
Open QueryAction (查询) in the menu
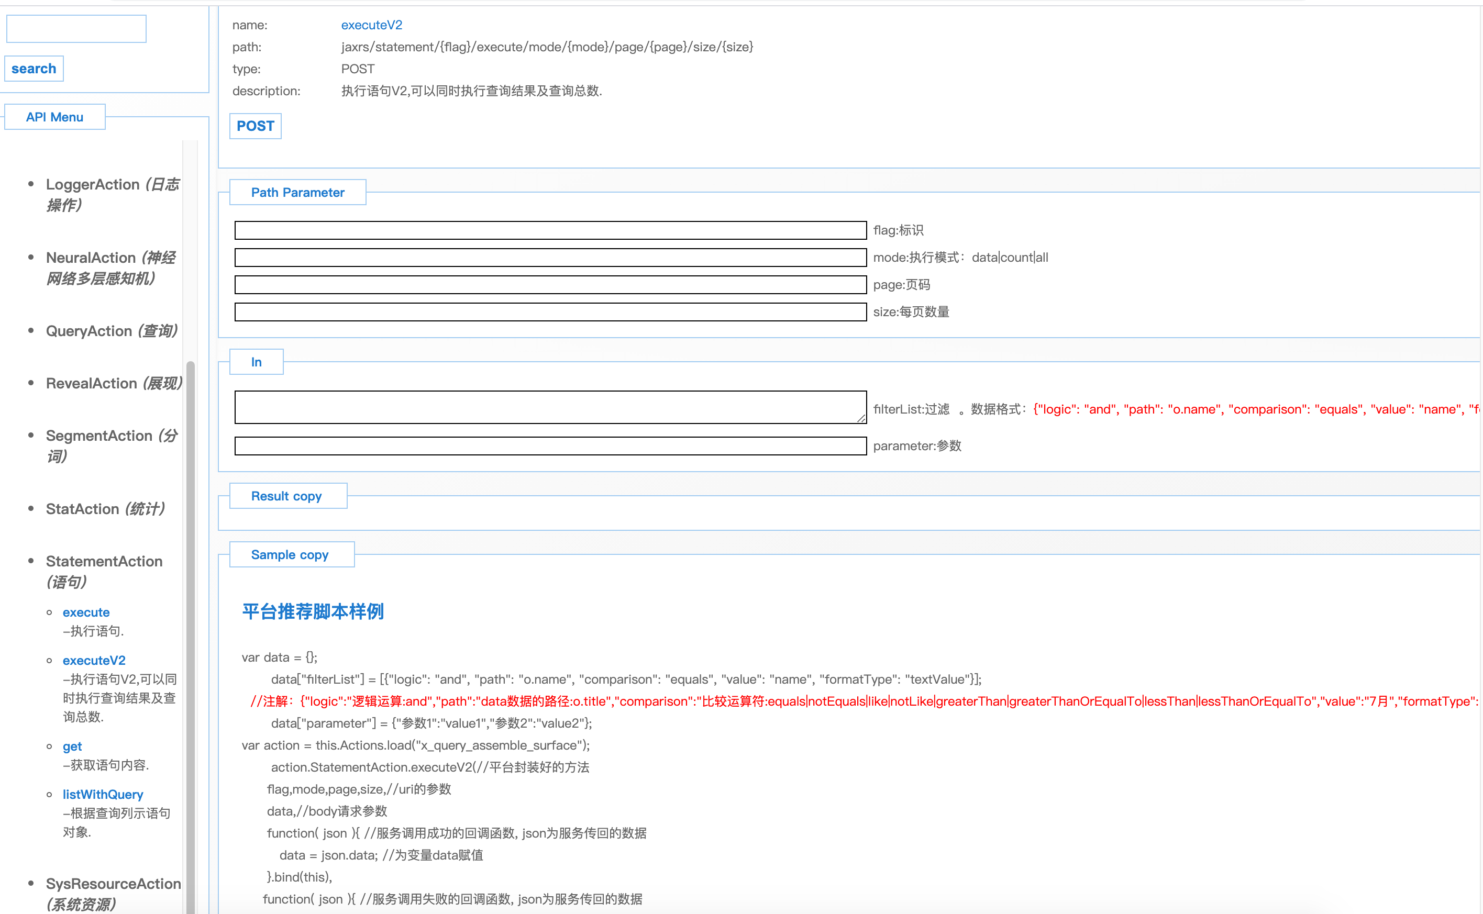point(112,331)
